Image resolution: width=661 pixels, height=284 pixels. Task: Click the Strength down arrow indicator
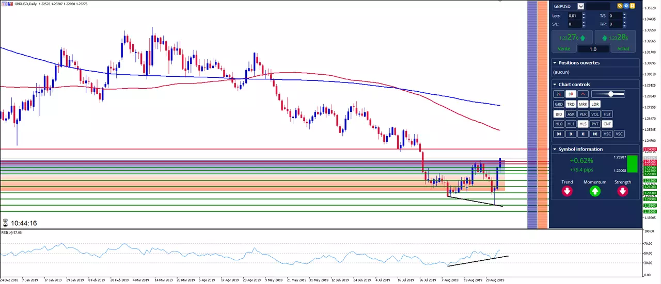tap(623, 191)
